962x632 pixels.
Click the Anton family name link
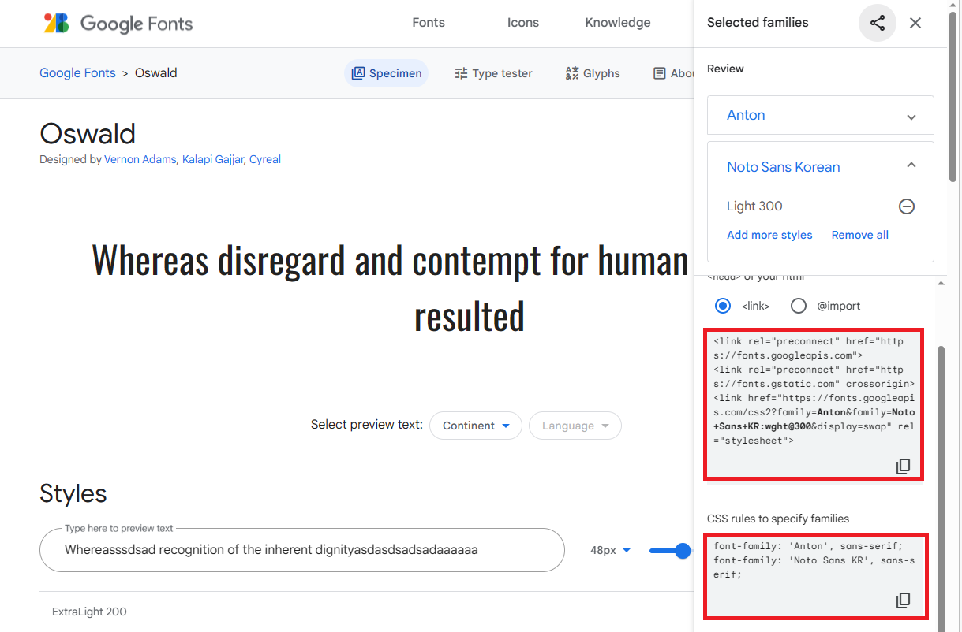[x=746, y=115]
